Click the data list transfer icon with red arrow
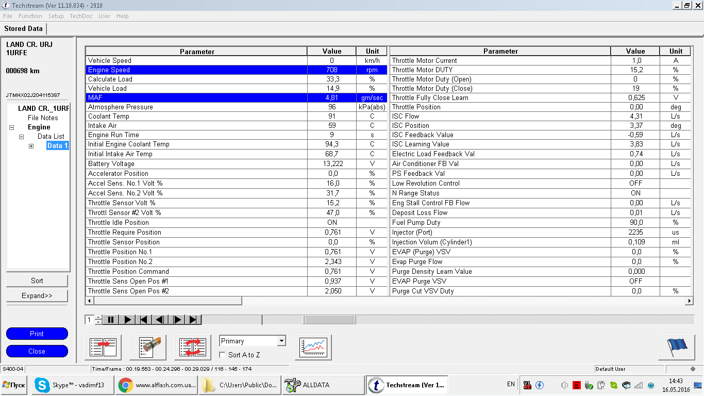 coord(103,347)
